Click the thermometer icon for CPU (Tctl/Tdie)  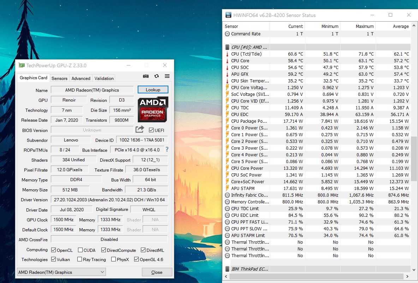227,54
